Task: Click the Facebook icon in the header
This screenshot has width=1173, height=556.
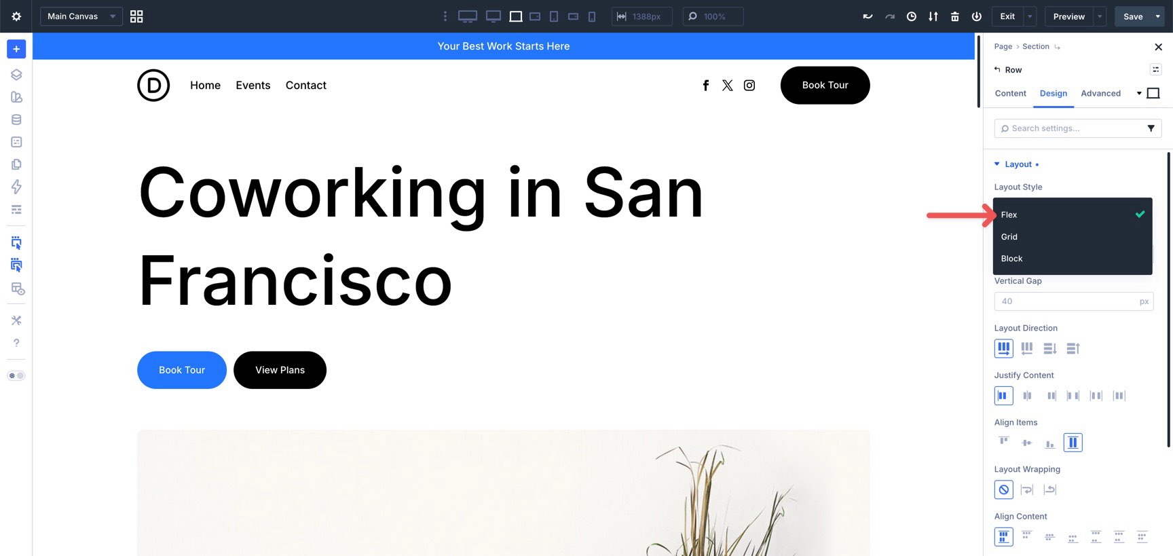Action: tap(706, 86)
